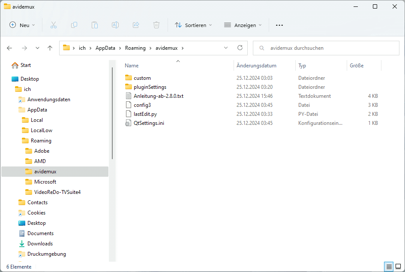Click the Share icon in toolbar

click(136, 25)
